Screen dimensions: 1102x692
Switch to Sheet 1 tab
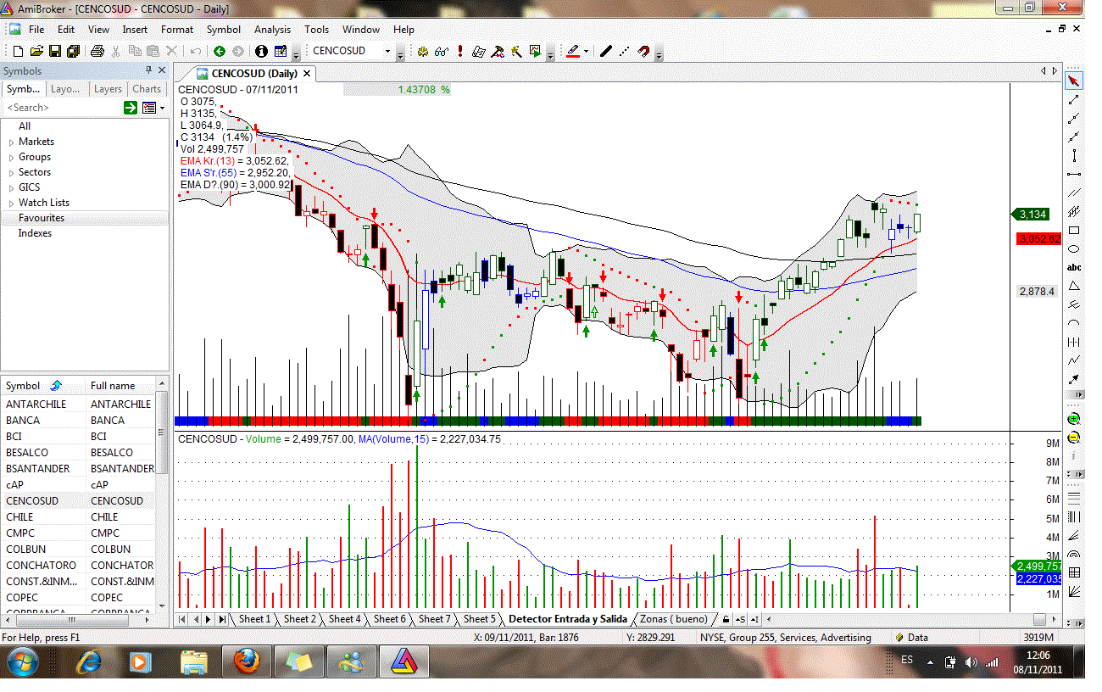point(254,619)
